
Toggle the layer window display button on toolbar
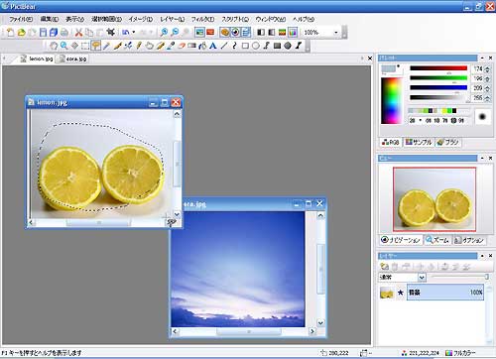(246, 32)
